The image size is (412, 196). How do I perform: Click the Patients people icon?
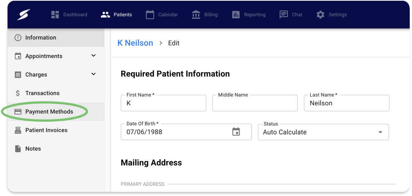point(105,15)
